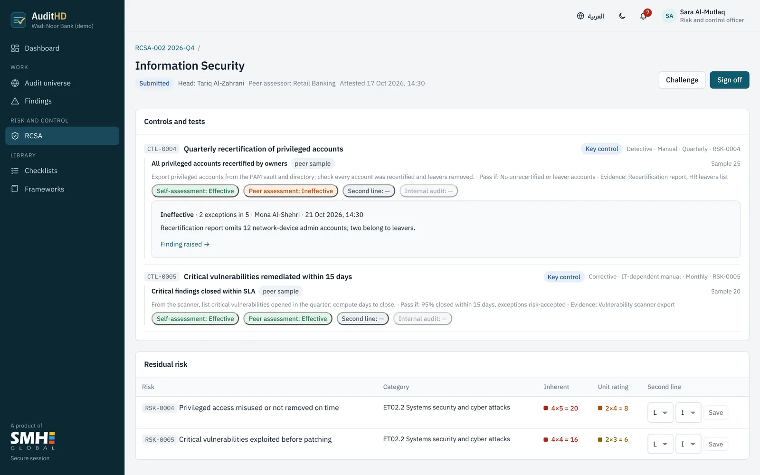This screenshot has height=475, width=760.
Task: Save the second line rating for RSK-0004
Action: click(715, 413)
